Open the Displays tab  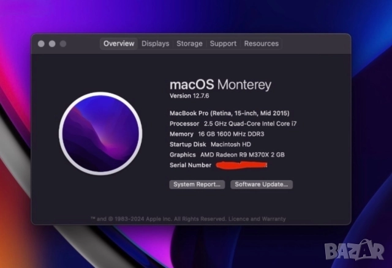coord(155,43)
